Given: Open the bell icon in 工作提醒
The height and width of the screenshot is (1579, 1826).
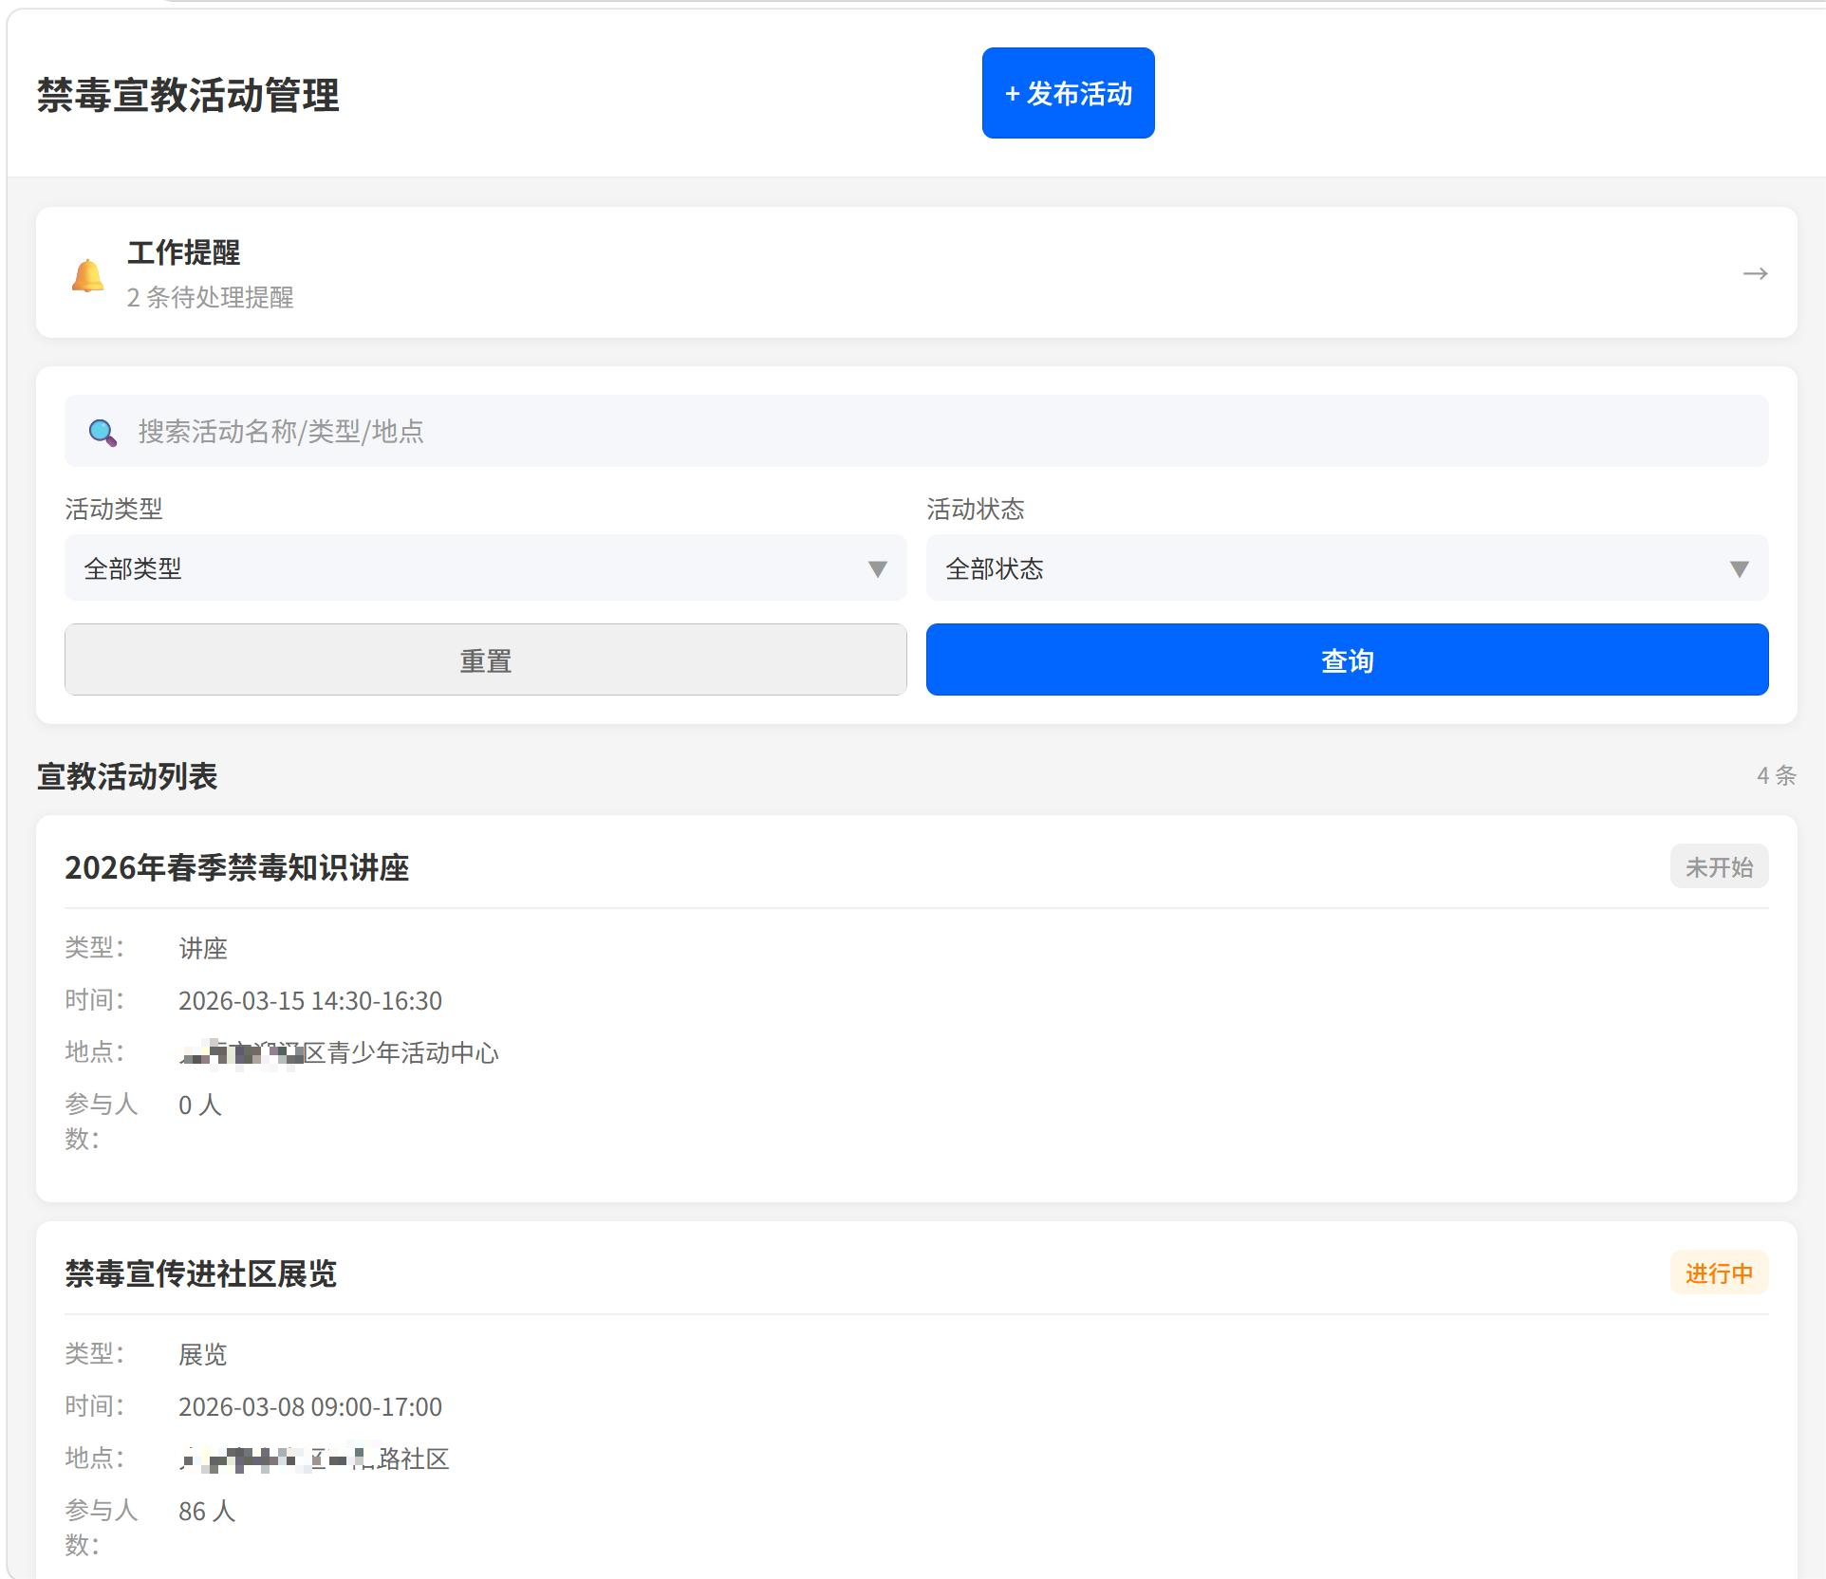Looking at the screenshot, I should (x=88, y=275).
